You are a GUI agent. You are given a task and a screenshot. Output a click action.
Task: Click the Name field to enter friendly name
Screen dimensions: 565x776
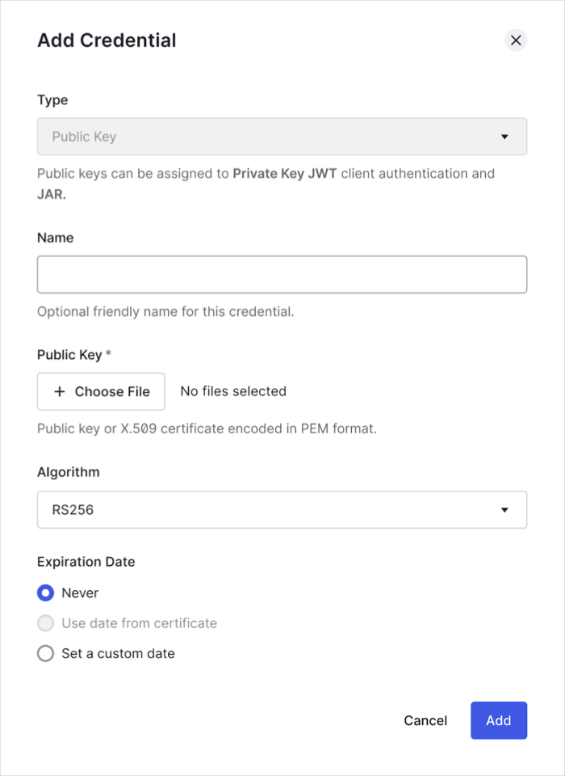pos(282,274)
